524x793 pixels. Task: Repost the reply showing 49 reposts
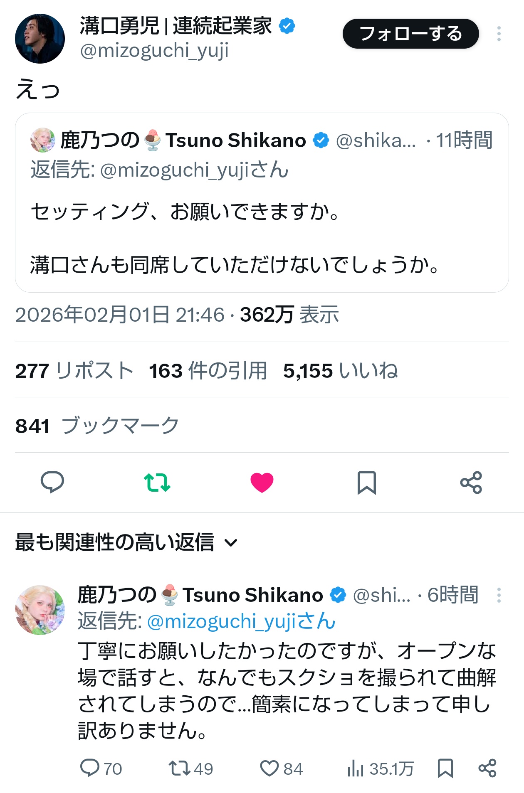[x=180, y=768]
